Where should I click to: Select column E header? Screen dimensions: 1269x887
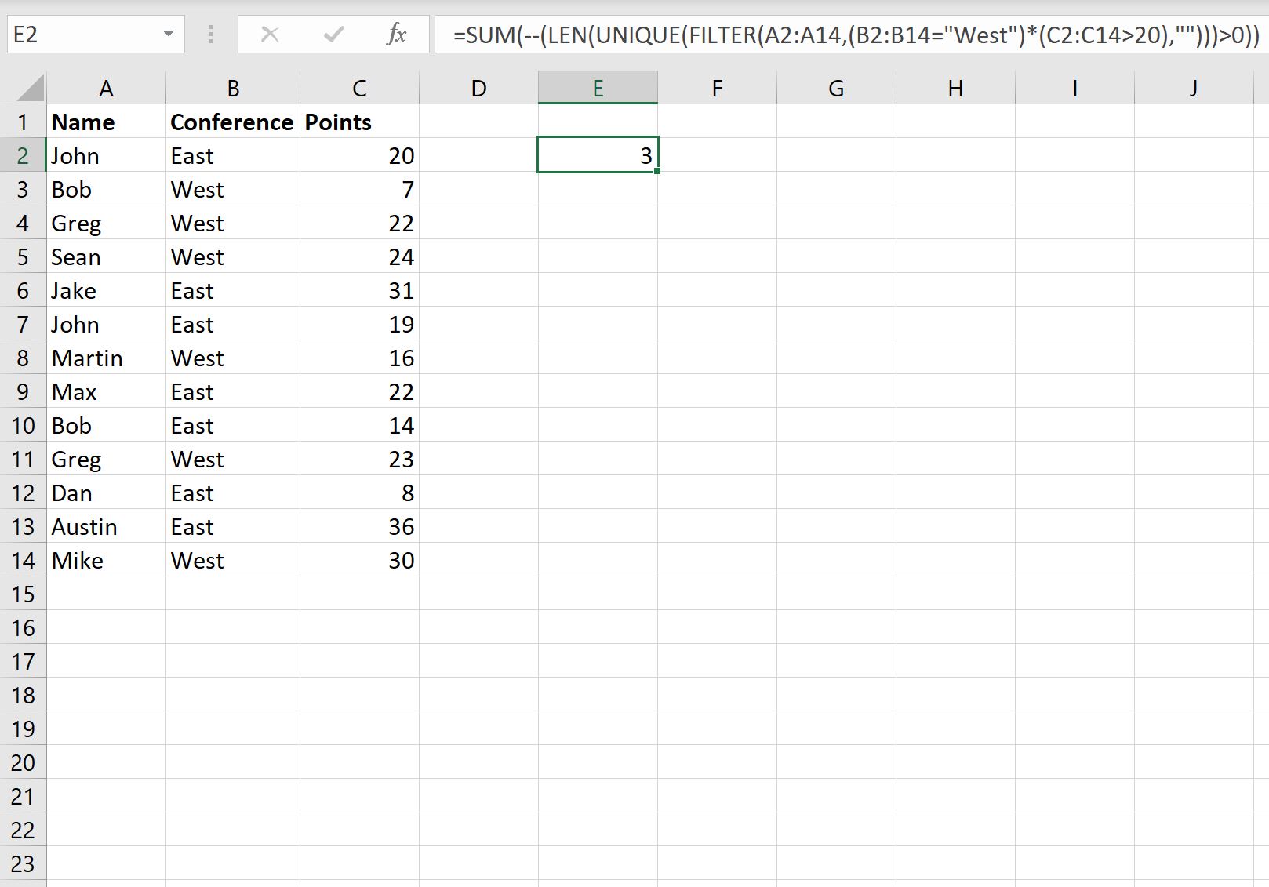[x=598, y=89]
